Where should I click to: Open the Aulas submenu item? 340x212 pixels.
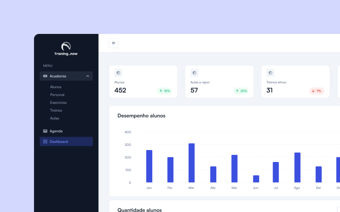click(x=54, y=118)
